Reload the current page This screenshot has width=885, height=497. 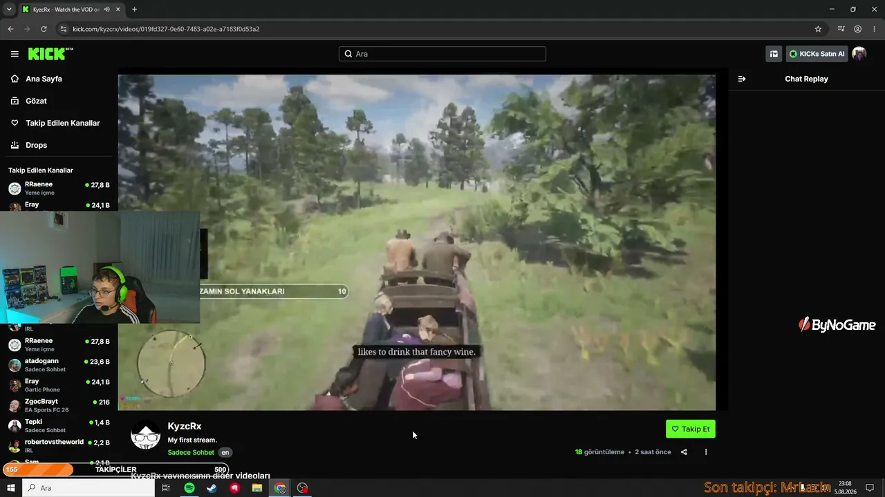(x=44, y=29)
